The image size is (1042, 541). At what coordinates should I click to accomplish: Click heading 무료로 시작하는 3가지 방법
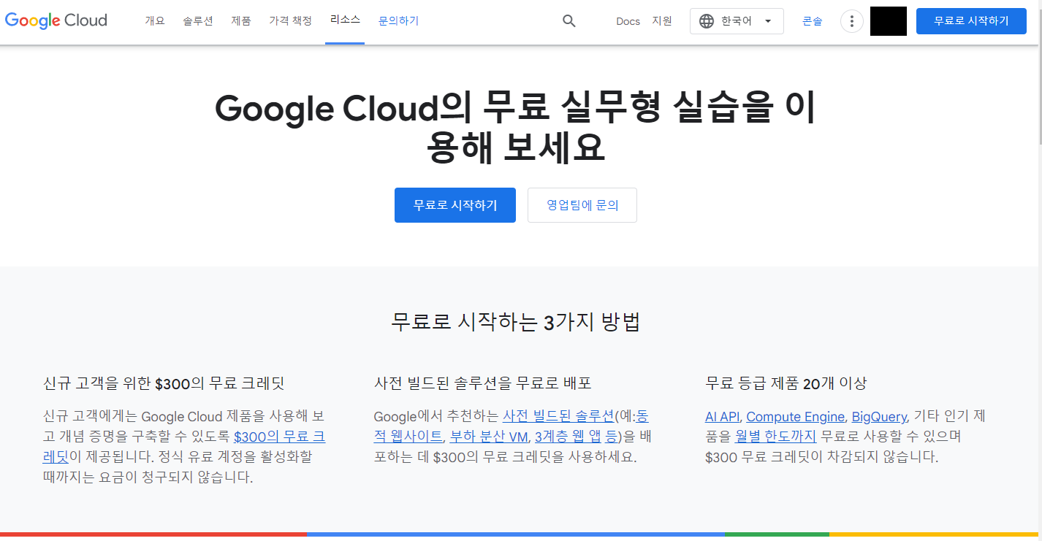point(516,322)
